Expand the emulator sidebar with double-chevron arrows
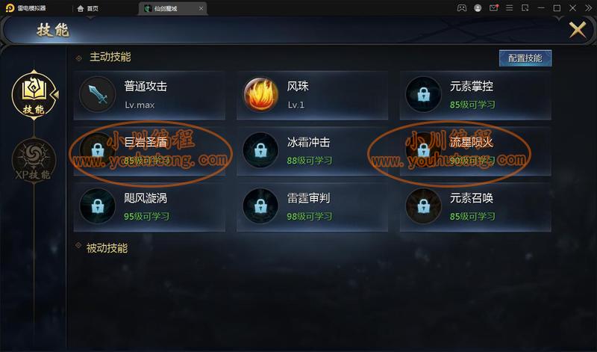This screenshot has height=352, width=597. point(588,8)
